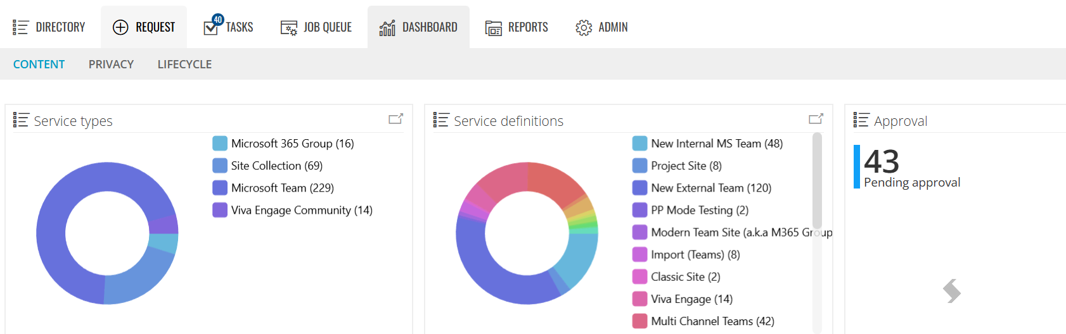Select legend text "Project Site (8)"

pyautogui.click(x=686, y=166)
